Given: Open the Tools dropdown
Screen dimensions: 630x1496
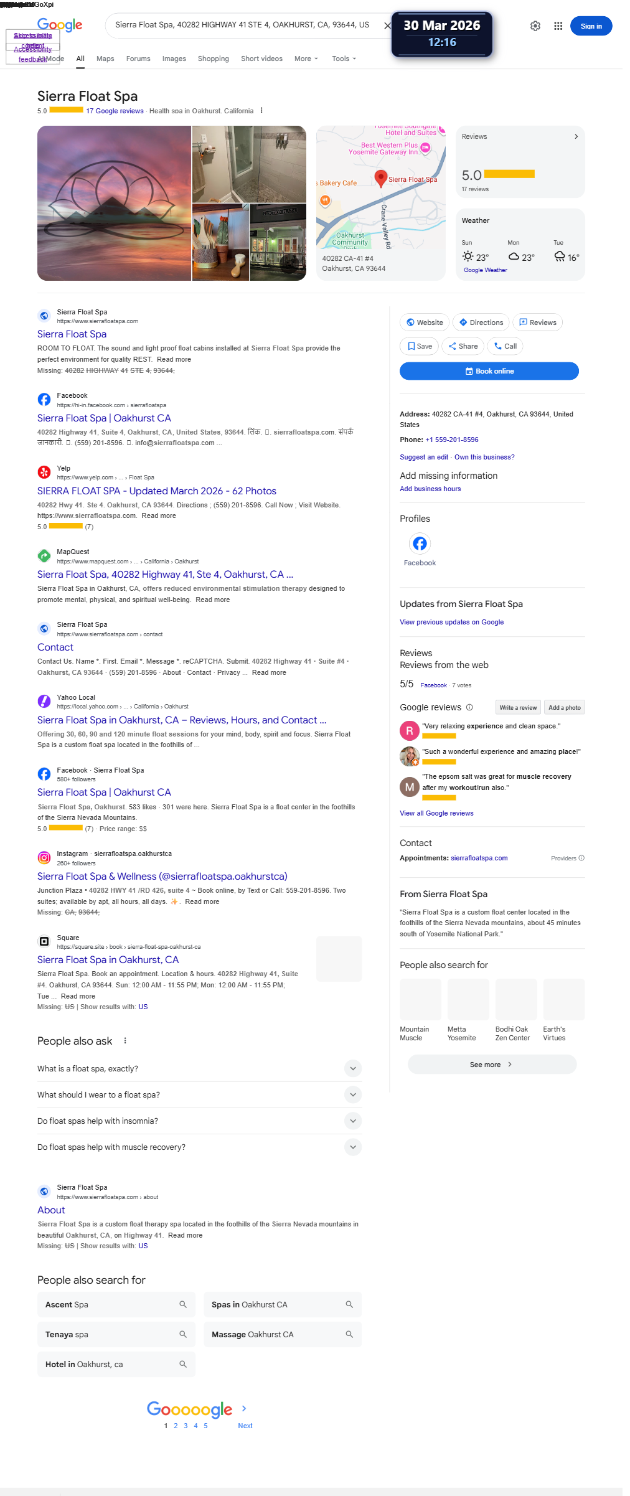Looking at the screenshot, I should (x=344, y=59).
